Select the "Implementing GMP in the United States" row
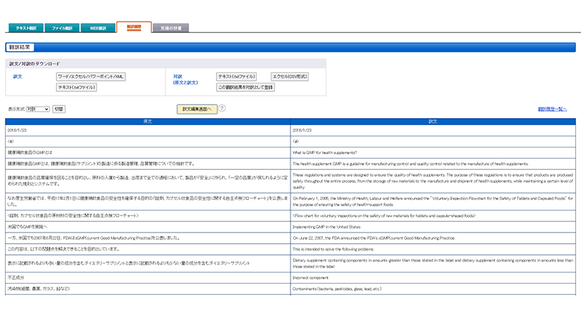 433,228
